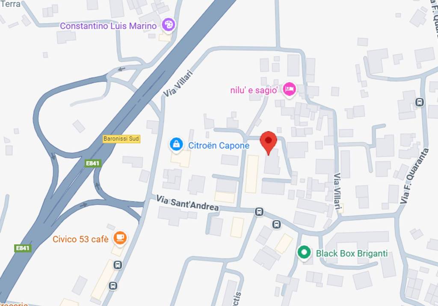Click the lower E841 highway shield

23,248
